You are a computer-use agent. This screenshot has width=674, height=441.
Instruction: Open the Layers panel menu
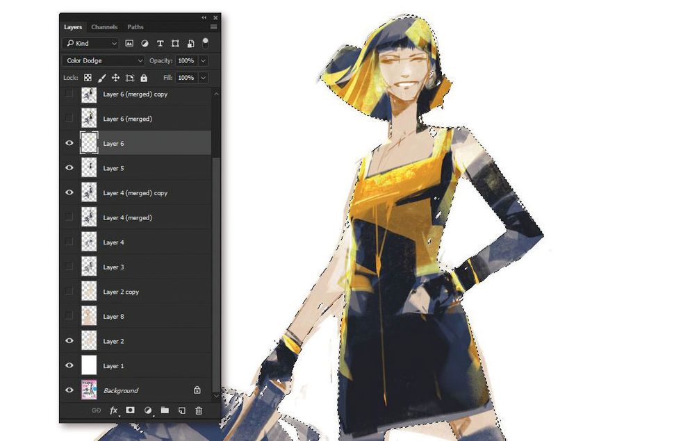(213, 27)
